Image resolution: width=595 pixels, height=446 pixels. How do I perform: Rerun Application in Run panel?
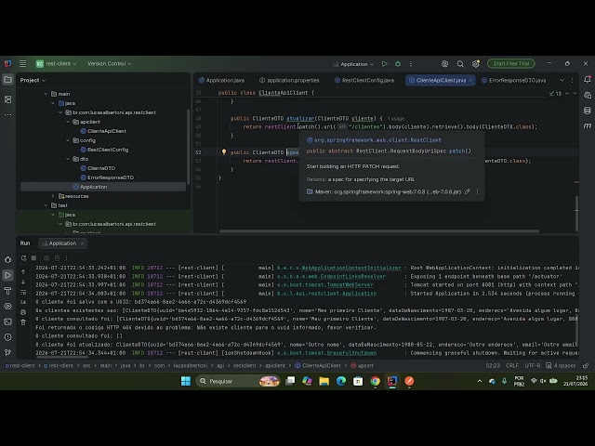(x=23, y=258)
